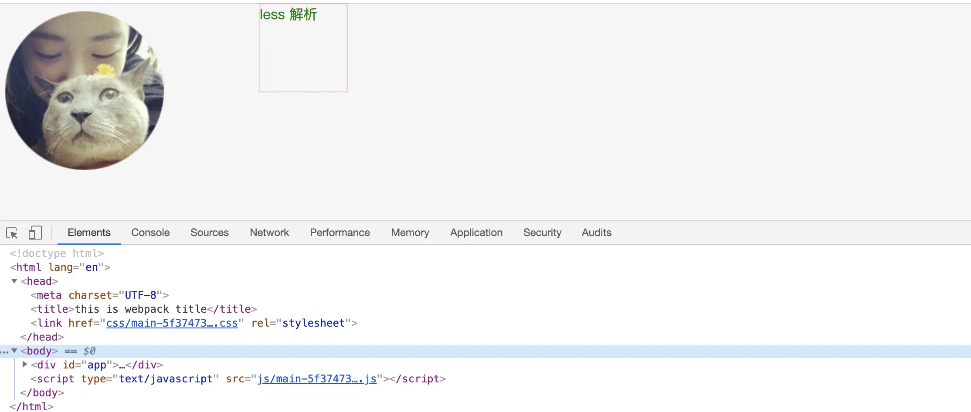Switch to the Elements tab
The image size is (971, 412).
coord(89,233)
